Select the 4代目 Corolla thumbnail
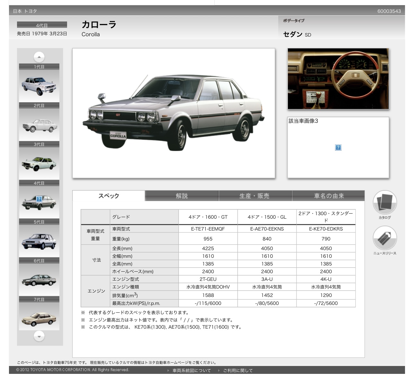This screenshot has width=414, height=379. (39, 202)
